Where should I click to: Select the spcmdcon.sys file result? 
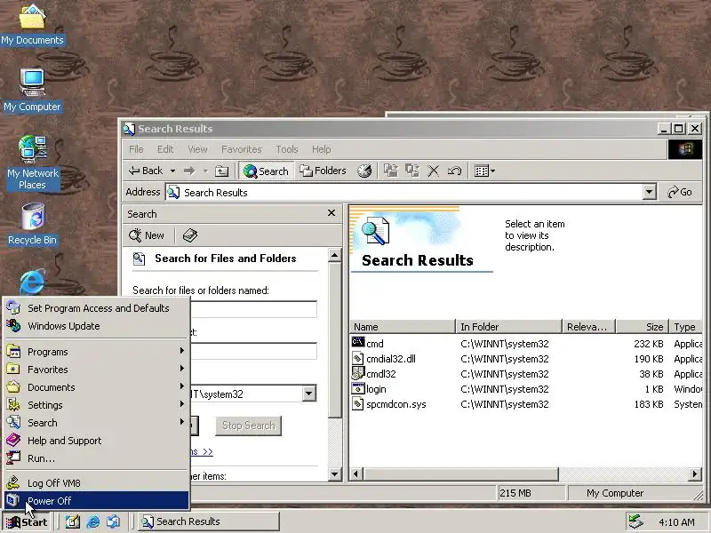coord(389,404)
